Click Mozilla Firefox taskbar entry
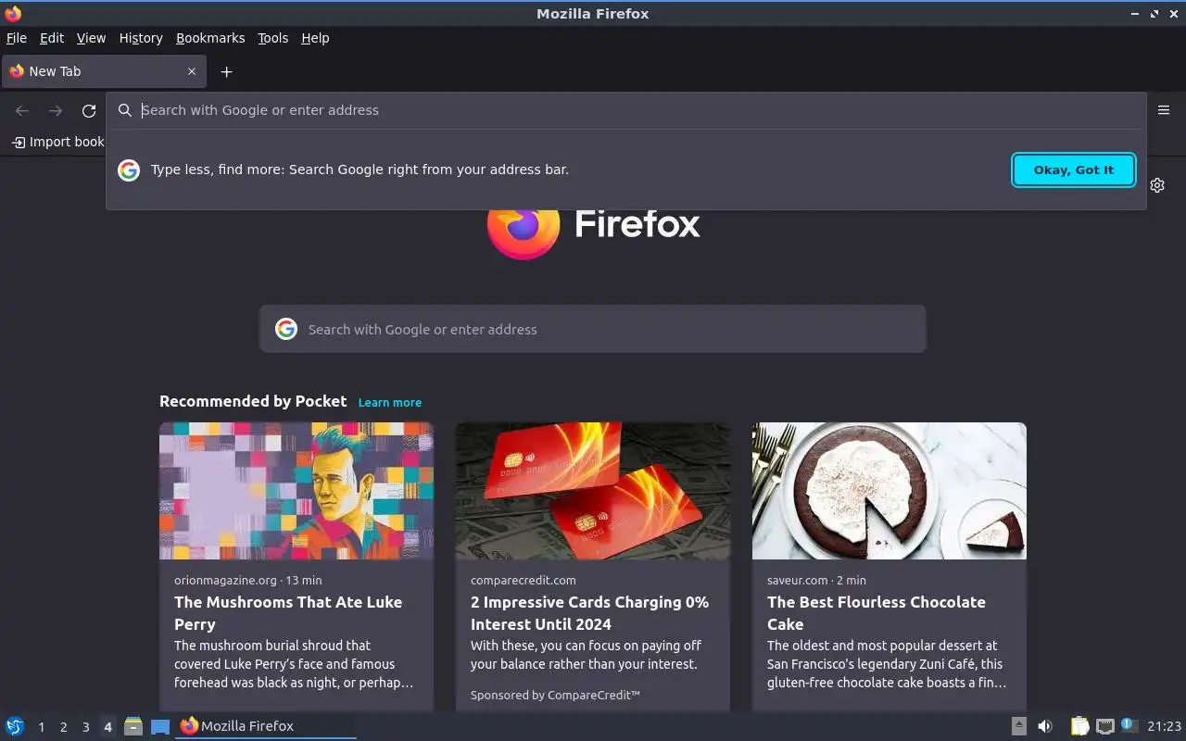This screenshot has height=741, width=1186. [265, 726]
